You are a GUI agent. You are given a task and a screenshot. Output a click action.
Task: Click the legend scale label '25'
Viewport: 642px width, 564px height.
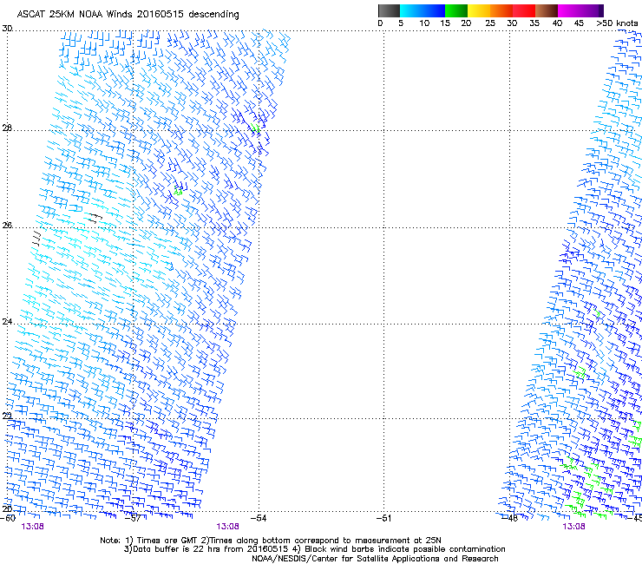click(490, 23)
